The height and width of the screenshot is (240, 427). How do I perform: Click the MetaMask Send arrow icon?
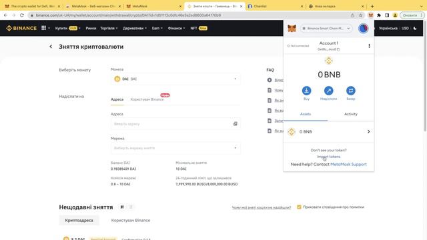[x=328, y=91]
